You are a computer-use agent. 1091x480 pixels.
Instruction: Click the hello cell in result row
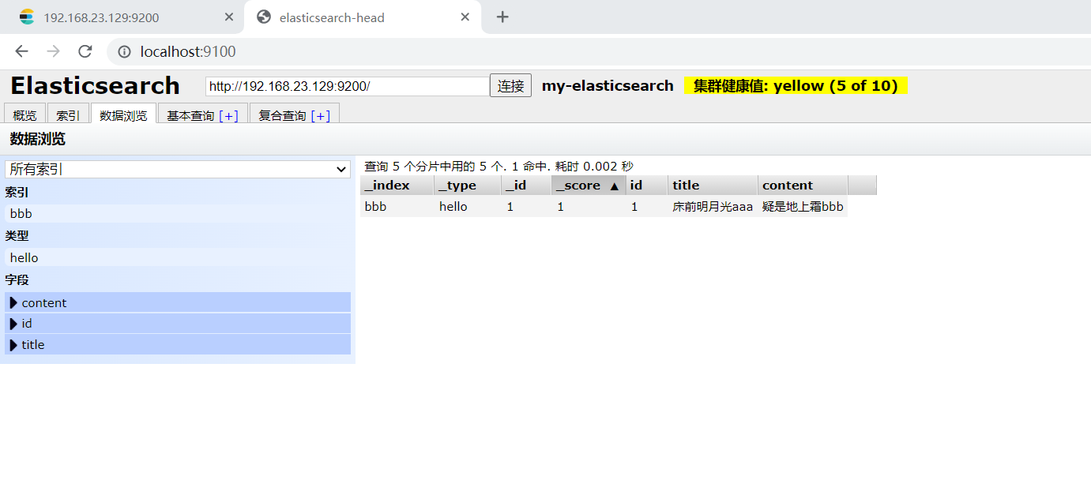point(468,207)
